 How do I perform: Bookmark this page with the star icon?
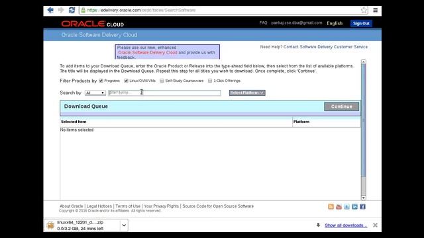pos(364,11)
